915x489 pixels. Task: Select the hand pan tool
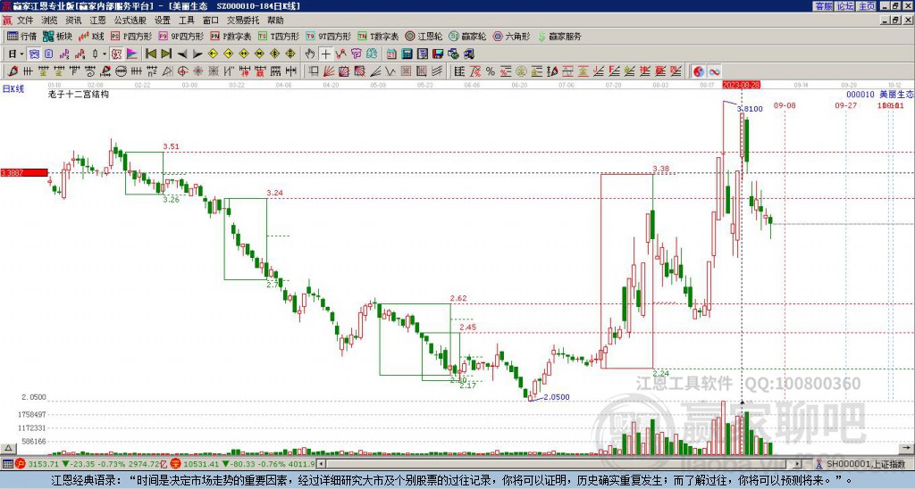(x=310, y=54)
